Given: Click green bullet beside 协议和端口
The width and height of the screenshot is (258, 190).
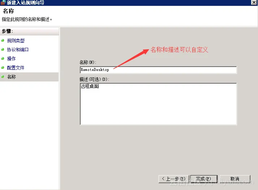Looking at the screenshot, I should 3,50.
